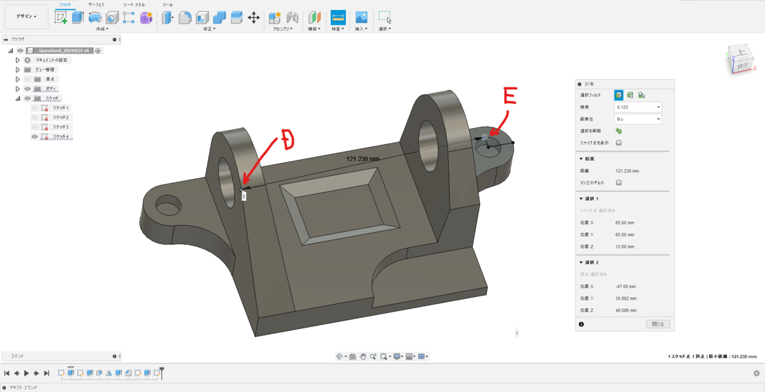Screen dimensions: 765x392
Task: Select the Fillet tool
Action: (185, 18)
